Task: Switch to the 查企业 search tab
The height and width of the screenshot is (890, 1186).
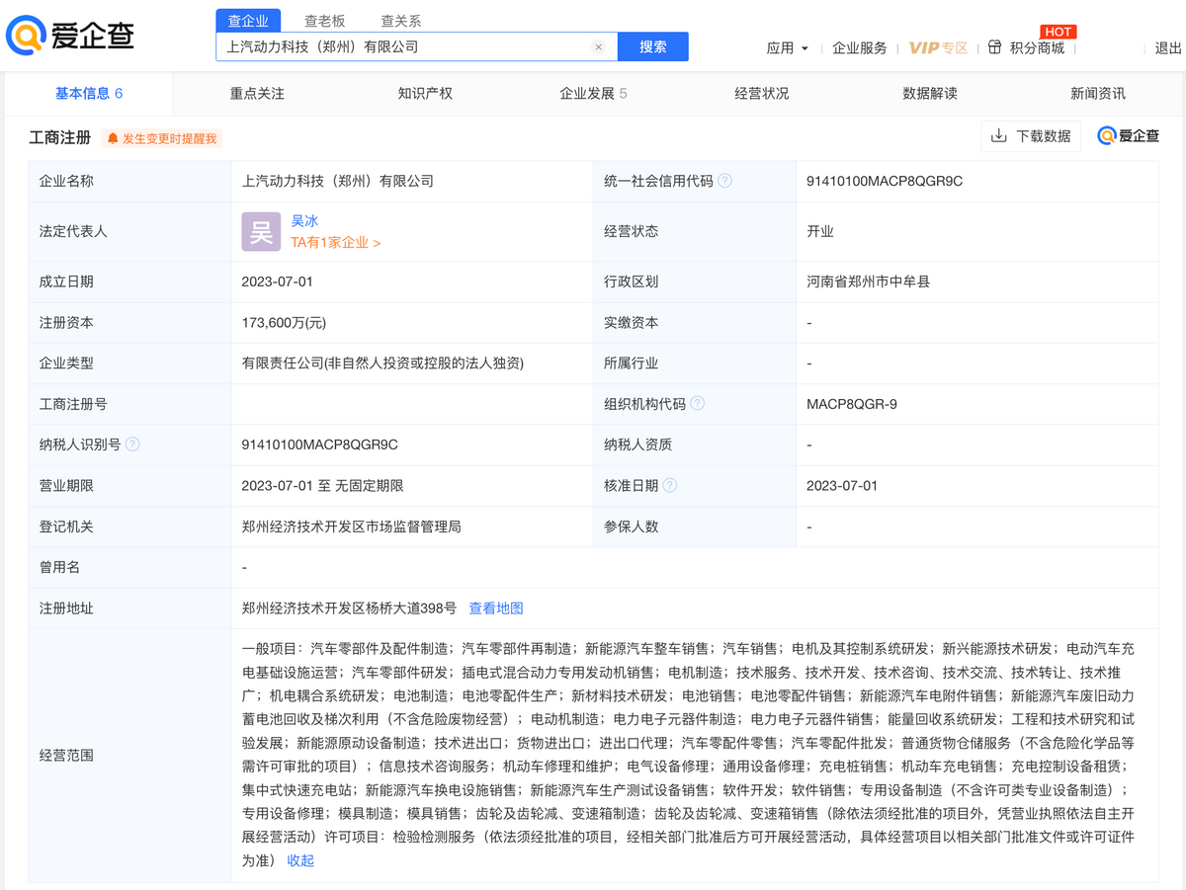Action: [x=248, y=20]
